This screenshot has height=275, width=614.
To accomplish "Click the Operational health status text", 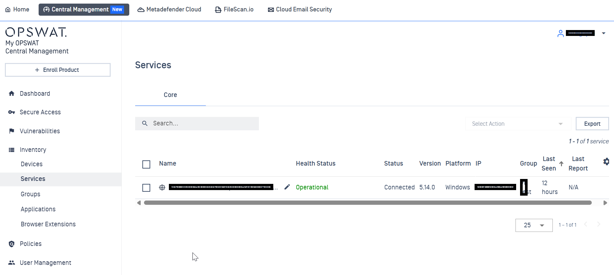I will (312, 187).
